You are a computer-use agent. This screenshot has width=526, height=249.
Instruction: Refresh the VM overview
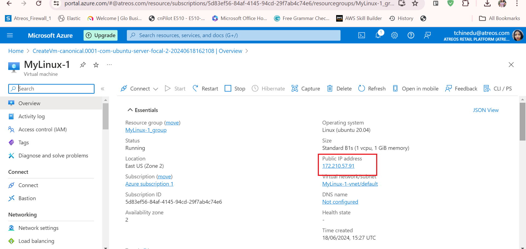[x=372, y=88]
